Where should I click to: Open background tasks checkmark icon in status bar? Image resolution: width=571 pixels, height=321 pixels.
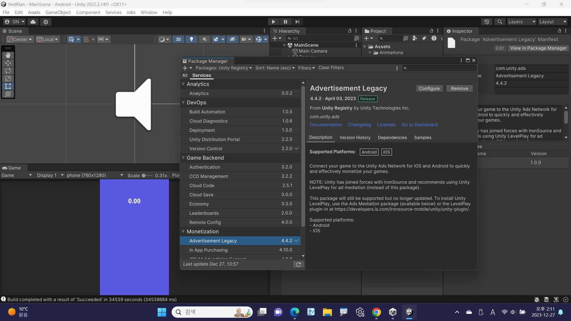click(566, 300)
